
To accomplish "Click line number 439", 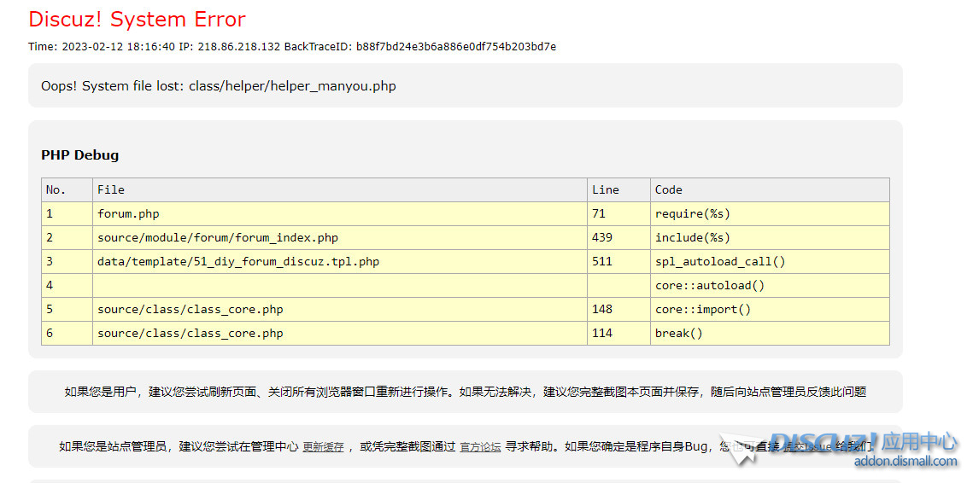I will [x=618, y=237].
